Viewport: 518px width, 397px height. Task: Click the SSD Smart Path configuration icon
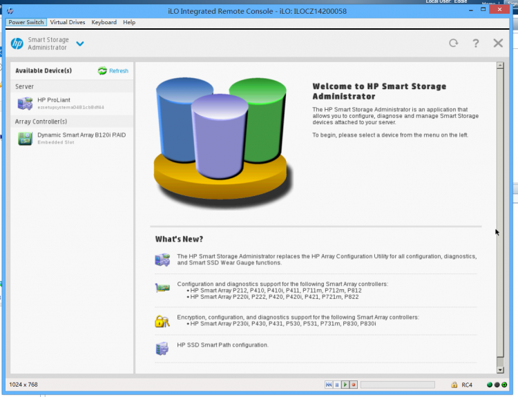pyautogui.click(x=162, y=349)
